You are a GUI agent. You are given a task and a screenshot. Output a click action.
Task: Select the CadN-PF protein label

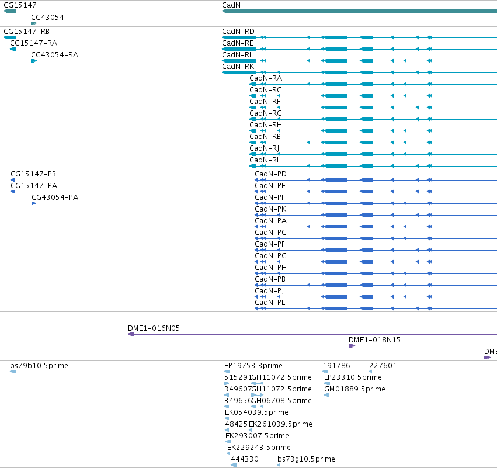(270, 244)
